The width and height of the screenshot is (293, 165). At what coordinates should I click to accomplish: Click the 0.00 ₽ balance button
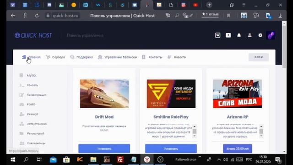coord(259,57)
